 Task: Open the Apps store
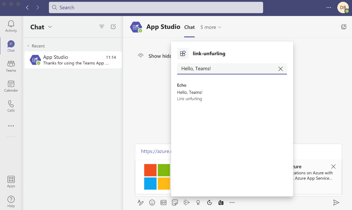(11, 182)
